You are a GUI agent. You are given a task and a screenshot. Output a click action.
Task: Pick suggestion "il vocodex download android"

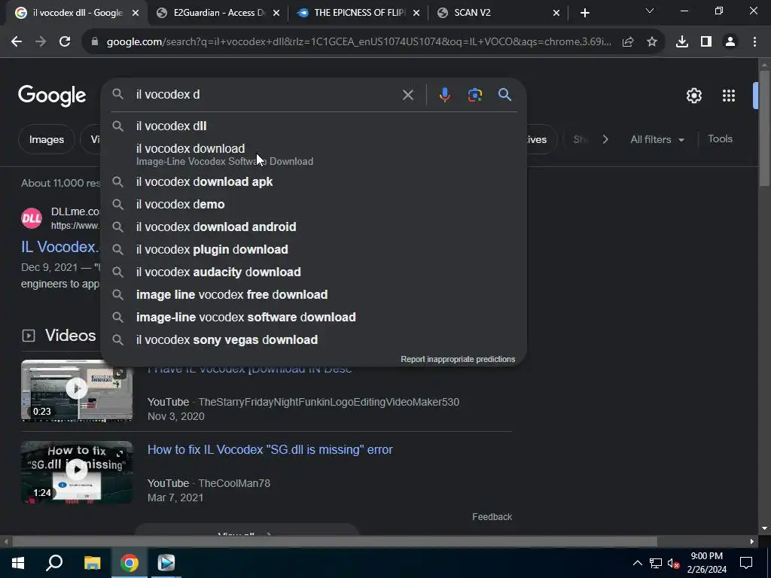click(312, 227)
